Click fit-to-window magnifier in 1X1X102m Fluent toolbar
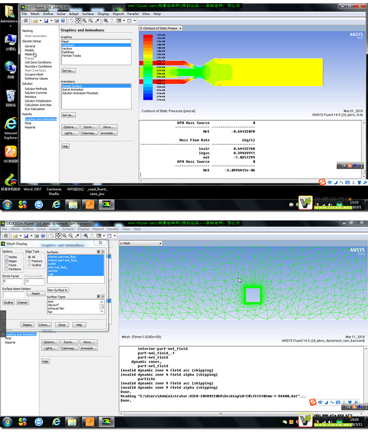Image resolution: width=368 pixels, height=434 pixels. (x=86, y=236)
